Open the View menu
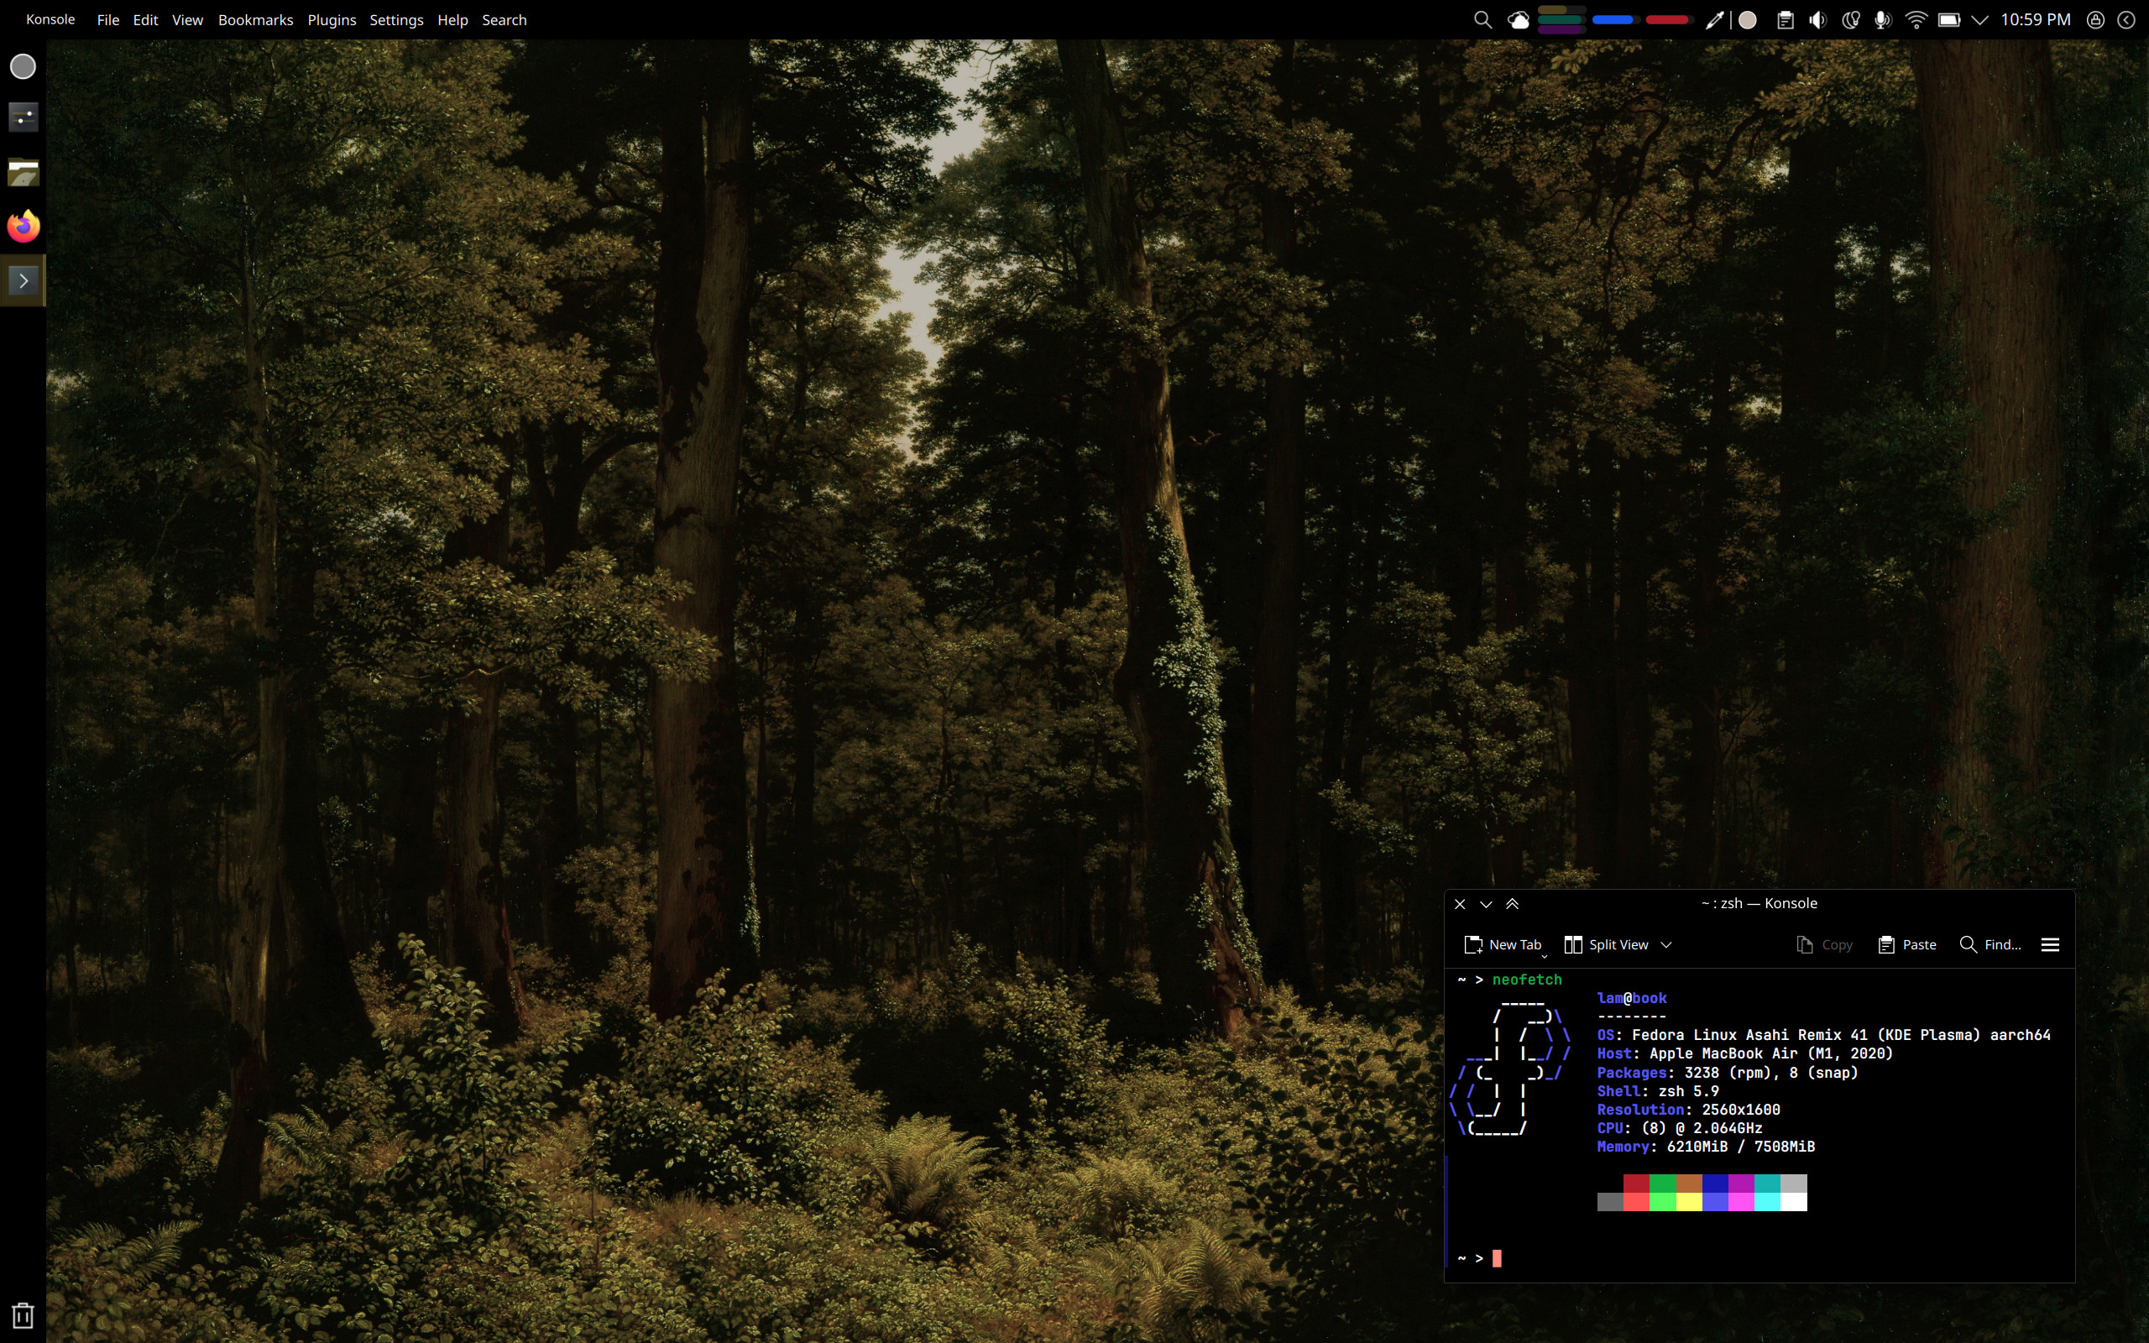Screen dimensions: 2149x1343 pos(186,19)
